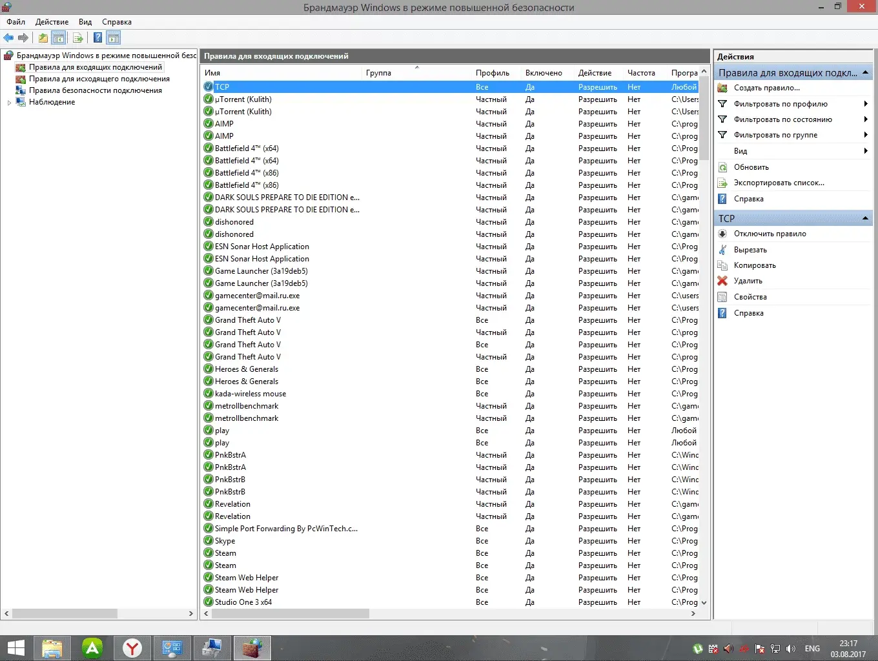Click the Windows Start button
This screenshot has height=661, width=878.
(15, 648)
